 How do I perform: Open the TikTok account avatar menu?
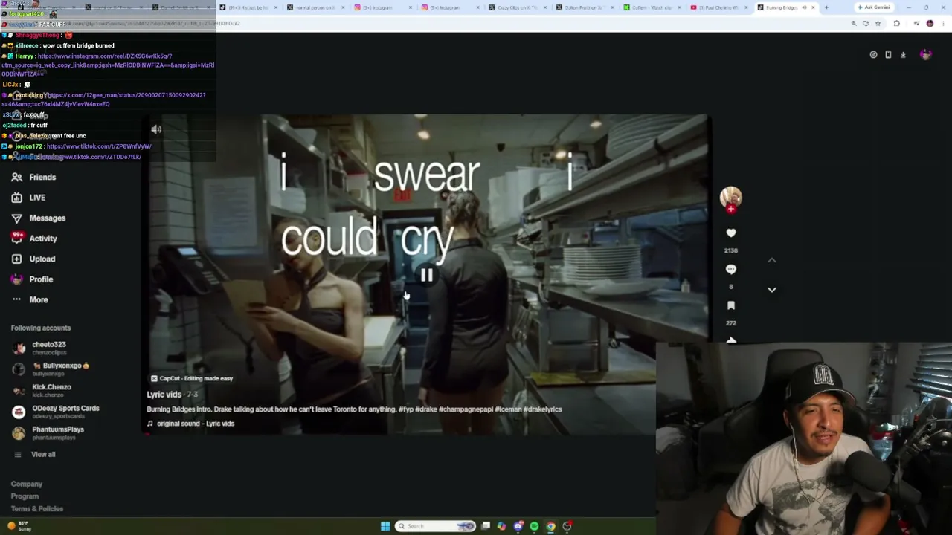tap(925, 54)
